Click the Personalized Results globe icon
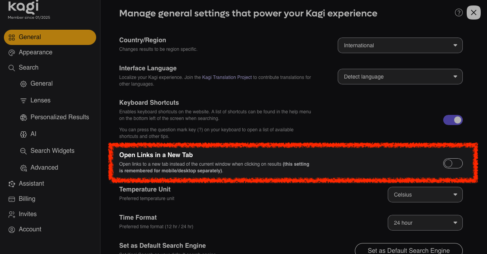This screenshot has height=254, width=487. (x=23, y=117)
